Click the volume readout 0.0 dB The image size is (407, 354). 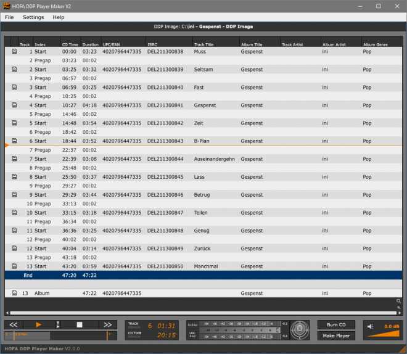pos(392,326)
